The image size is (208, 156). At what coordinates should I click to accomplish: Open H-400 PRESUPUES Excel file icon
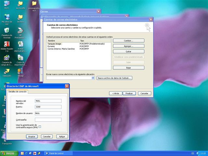pos(20,46)
